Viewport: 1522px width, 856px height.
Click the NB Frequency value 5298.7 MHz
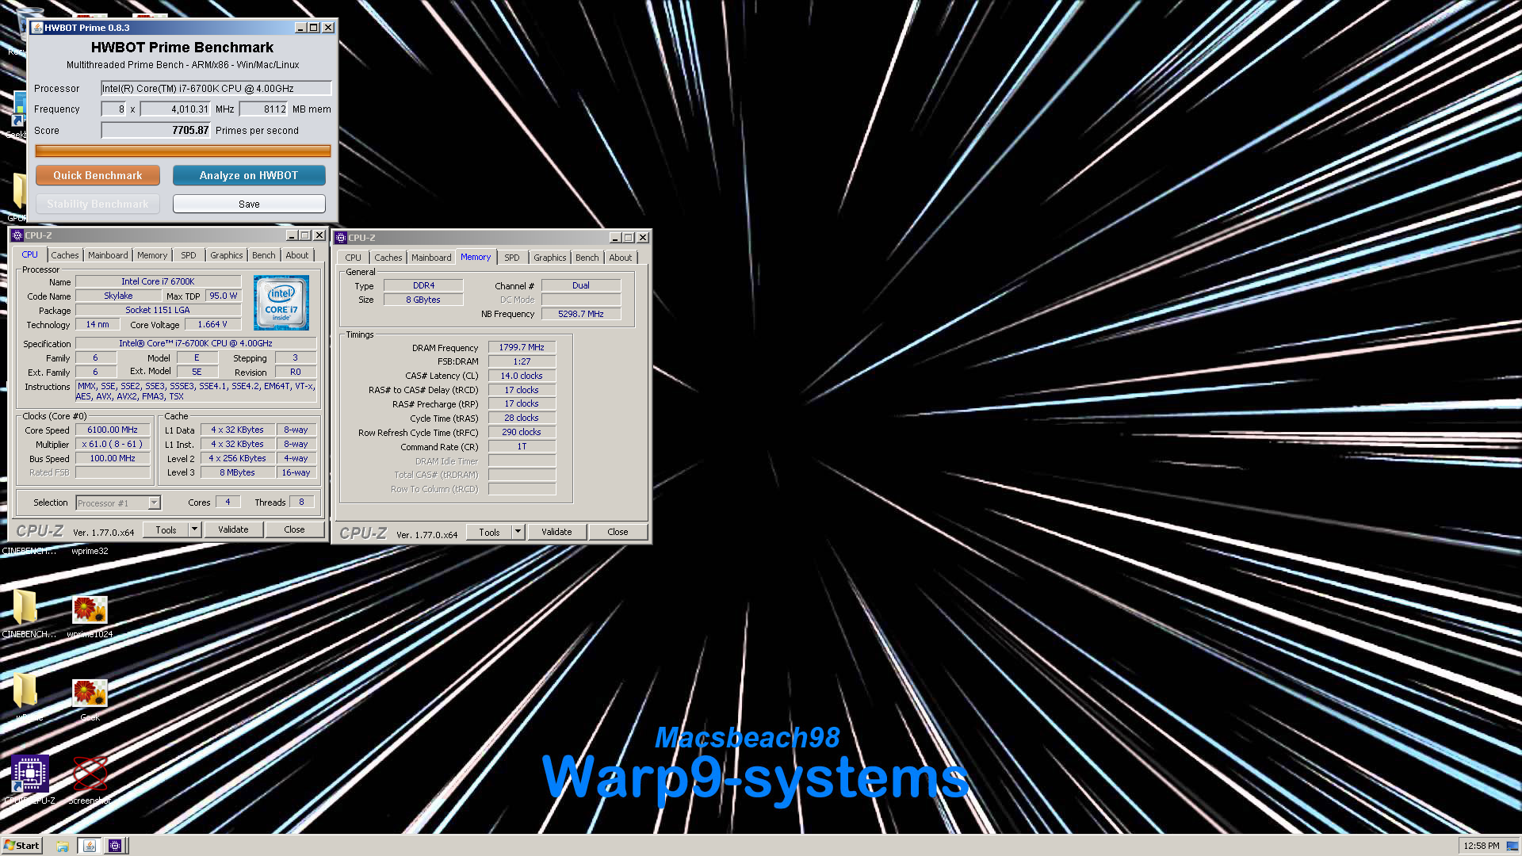tap(581, 314)
